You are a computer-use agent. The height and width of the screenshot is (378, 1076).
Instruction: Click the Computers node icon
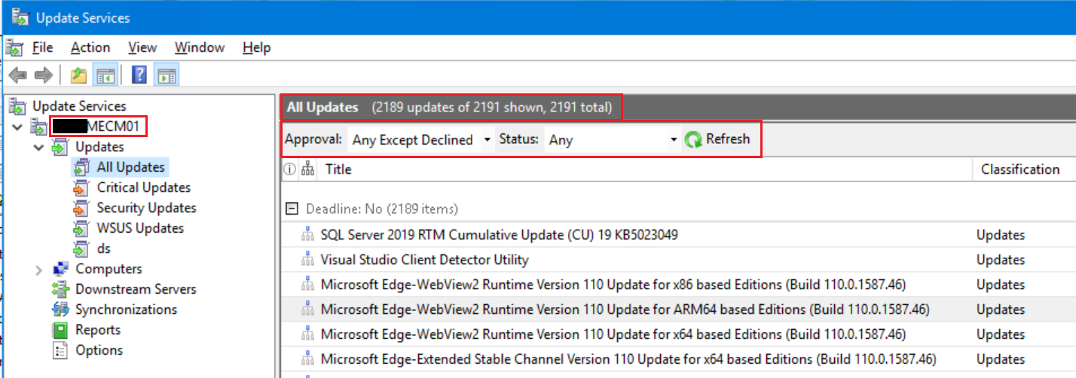[x=61, y=269]
